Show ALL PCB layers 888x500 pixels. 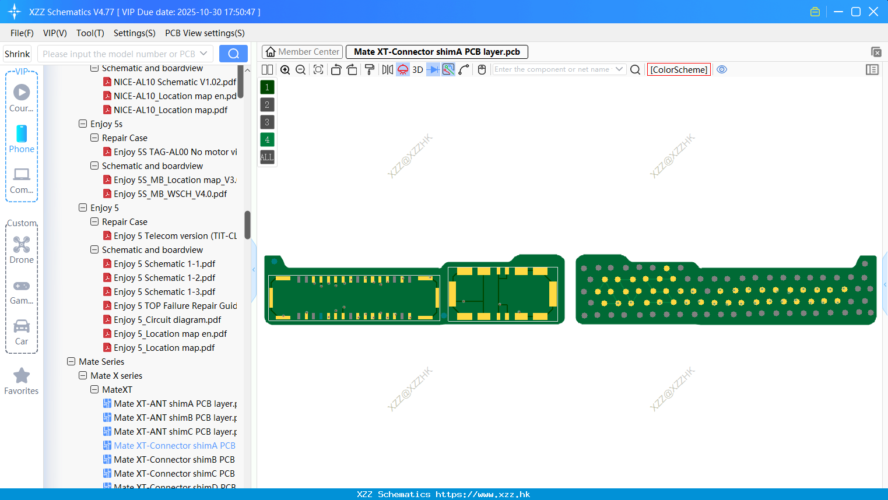(x=267, y=157)
